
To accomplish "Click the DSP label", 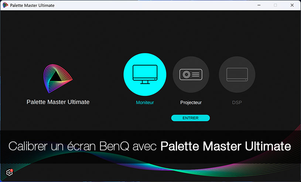I will [237, 102].
